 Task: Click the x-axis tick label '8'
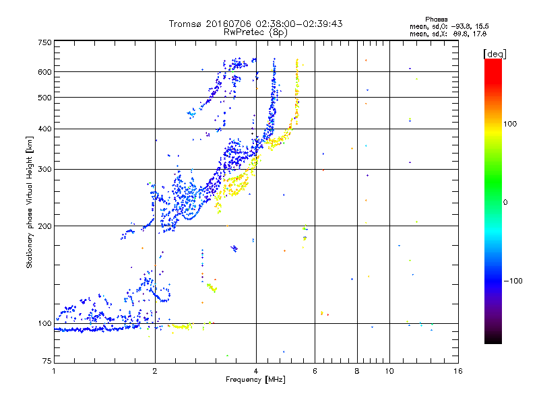pos(357,371)
